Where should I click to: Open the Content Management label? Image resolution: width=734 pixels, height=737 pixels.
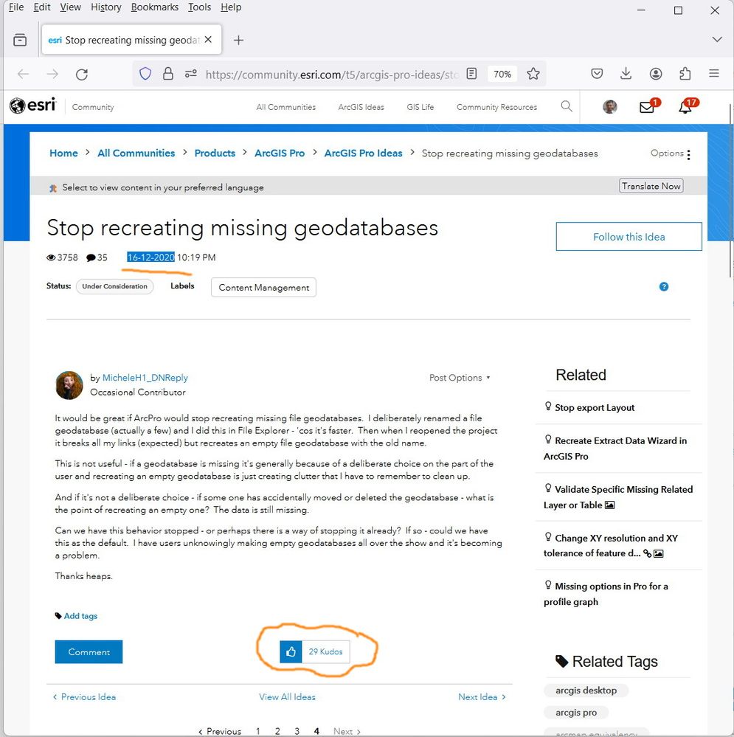coord(263,287)
